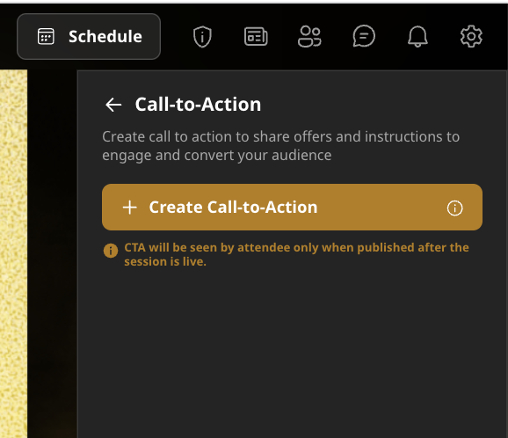This screenshot has width=508, height=438.
Task: Go back using the left arrow
Action: click(113, 105)
